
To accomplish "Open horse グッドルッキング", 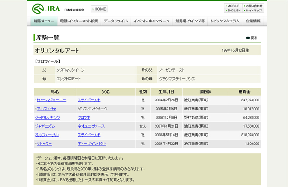I will 48,118.
